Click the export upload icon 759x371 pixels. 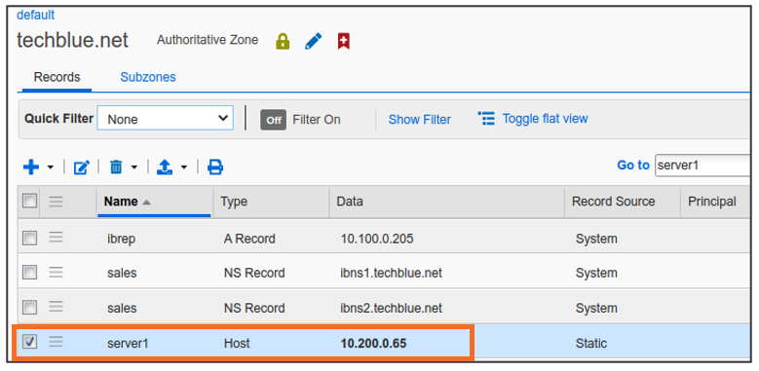(x=165, y=167)
